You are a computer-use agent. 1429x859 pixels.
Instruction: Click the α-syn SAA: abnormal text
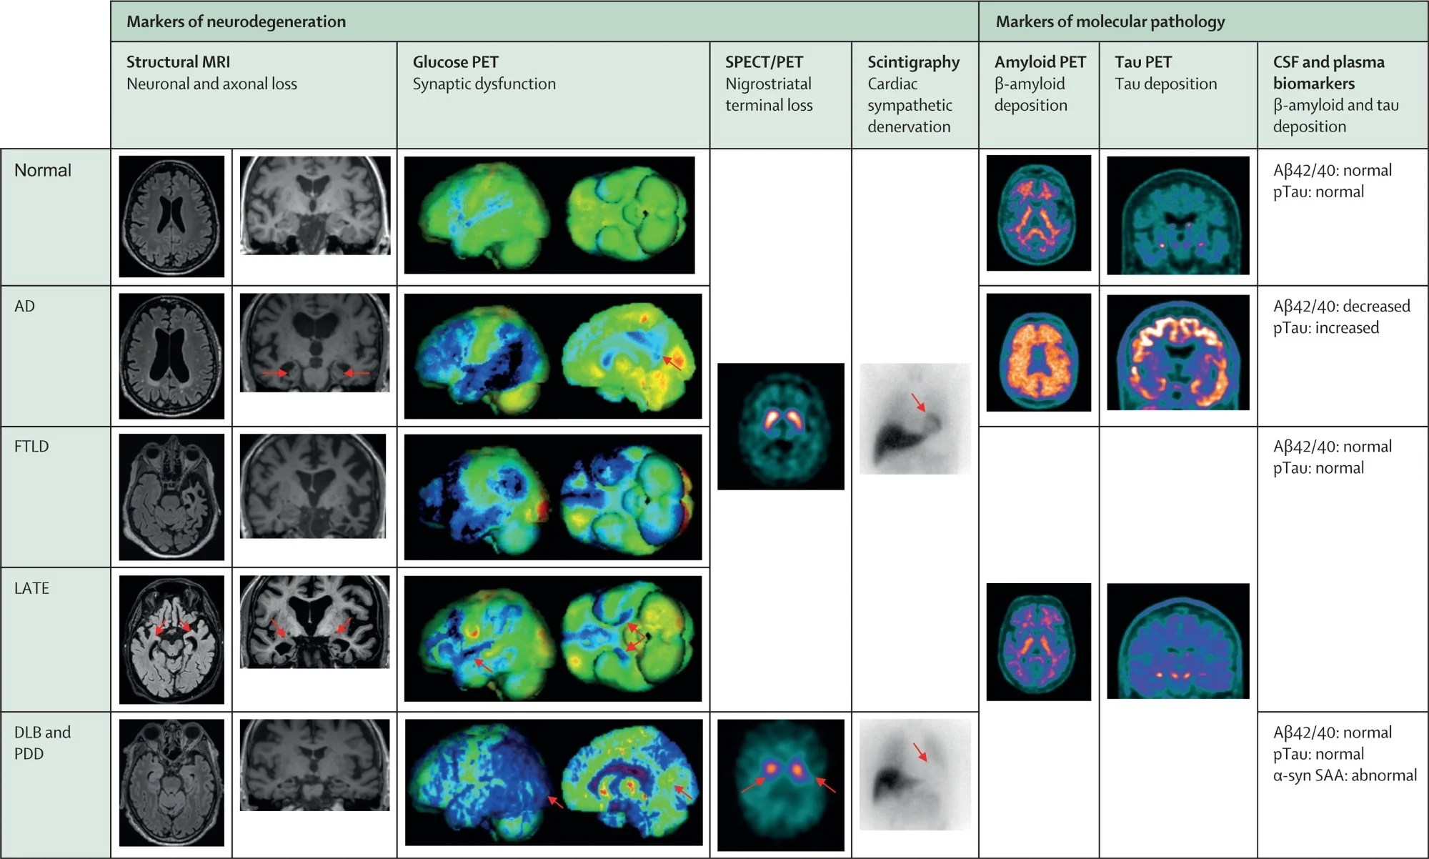click(1344, 775)
